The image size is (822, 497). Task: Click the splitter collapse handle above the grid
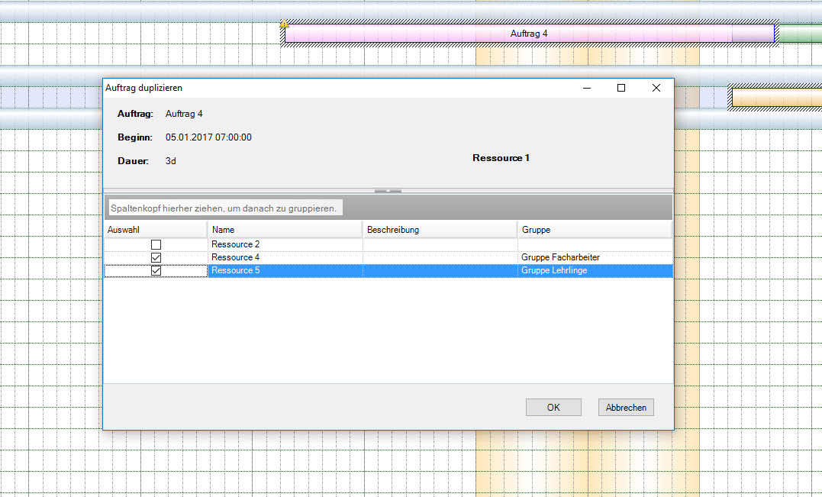pos(388,190)
